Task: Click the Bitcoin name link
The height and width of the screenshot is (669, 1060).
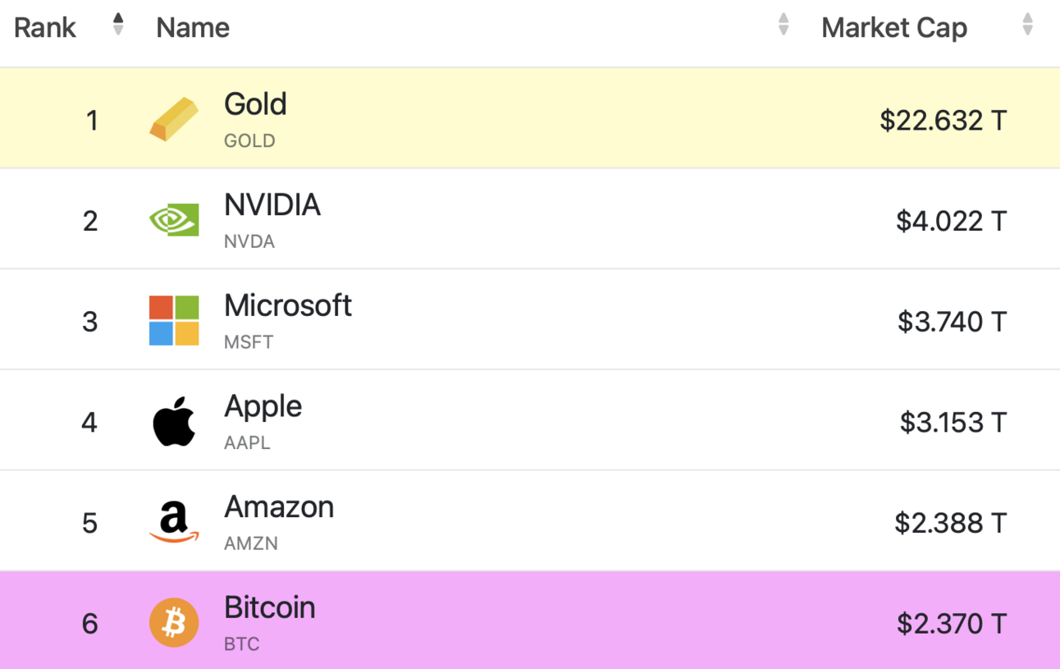Action: (x=269, y=607)
